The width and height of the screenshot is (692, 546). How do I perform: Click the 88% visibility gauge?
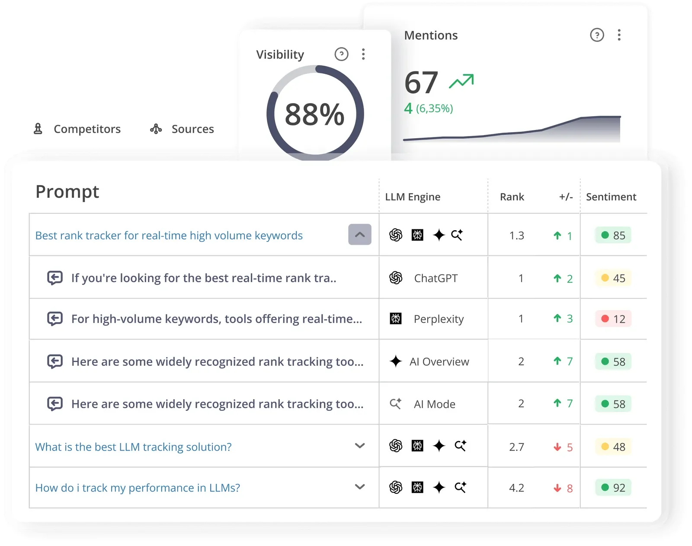tap(315, 113)
